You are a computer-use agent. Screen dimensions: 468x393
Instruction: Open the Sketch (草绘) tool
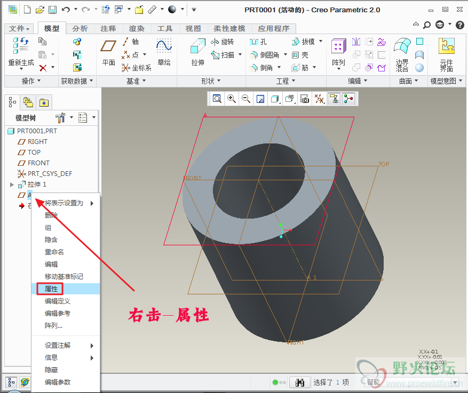click(x=164, y=51)
